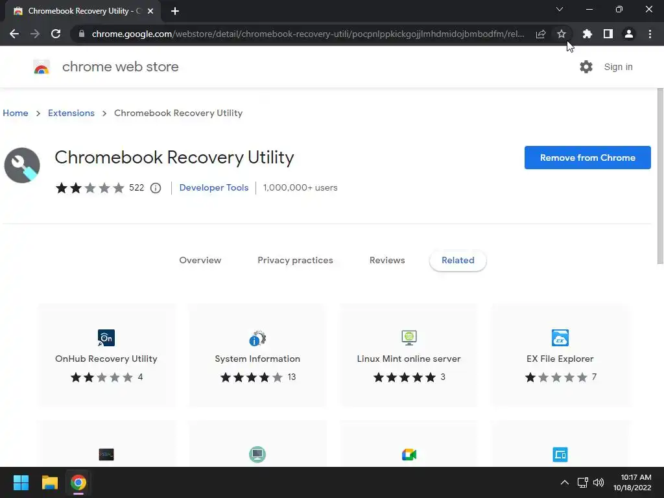Click the EX File Explorer icon
664x498 pixels.
coord(560,337)
